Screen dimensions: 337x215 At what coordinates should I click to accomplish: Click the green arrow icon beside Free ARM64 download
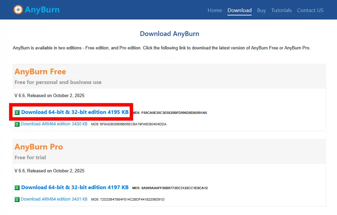tap(17, 124)
